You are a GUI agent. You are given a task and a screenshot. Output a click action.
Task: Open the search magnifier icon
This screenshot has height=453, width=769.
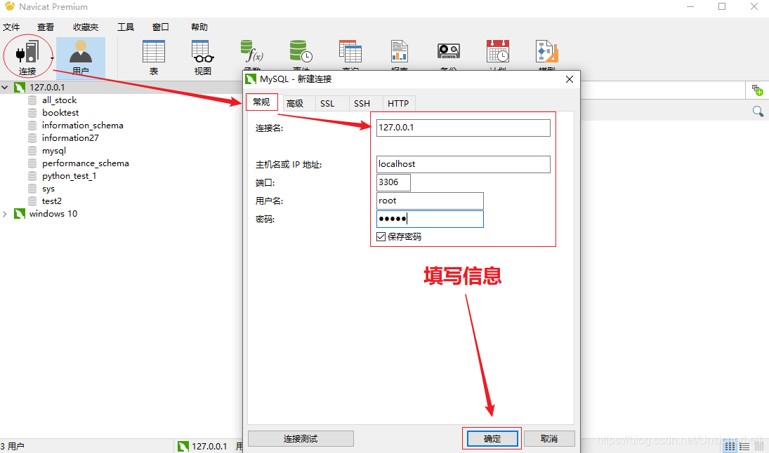[758, 111]
